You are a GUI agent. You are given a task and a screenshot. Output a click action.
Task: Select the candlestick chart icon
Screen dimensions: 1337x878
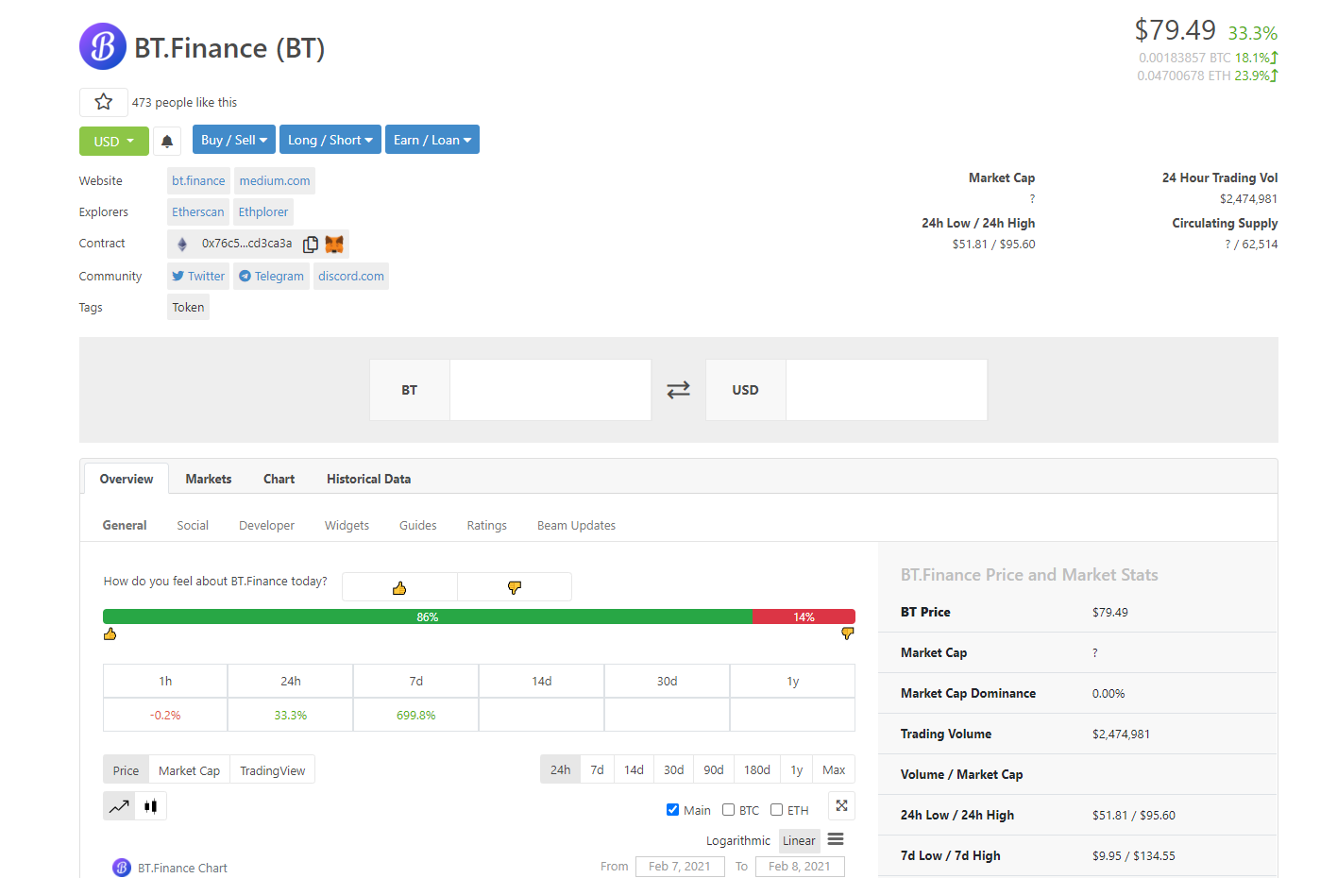151,806
